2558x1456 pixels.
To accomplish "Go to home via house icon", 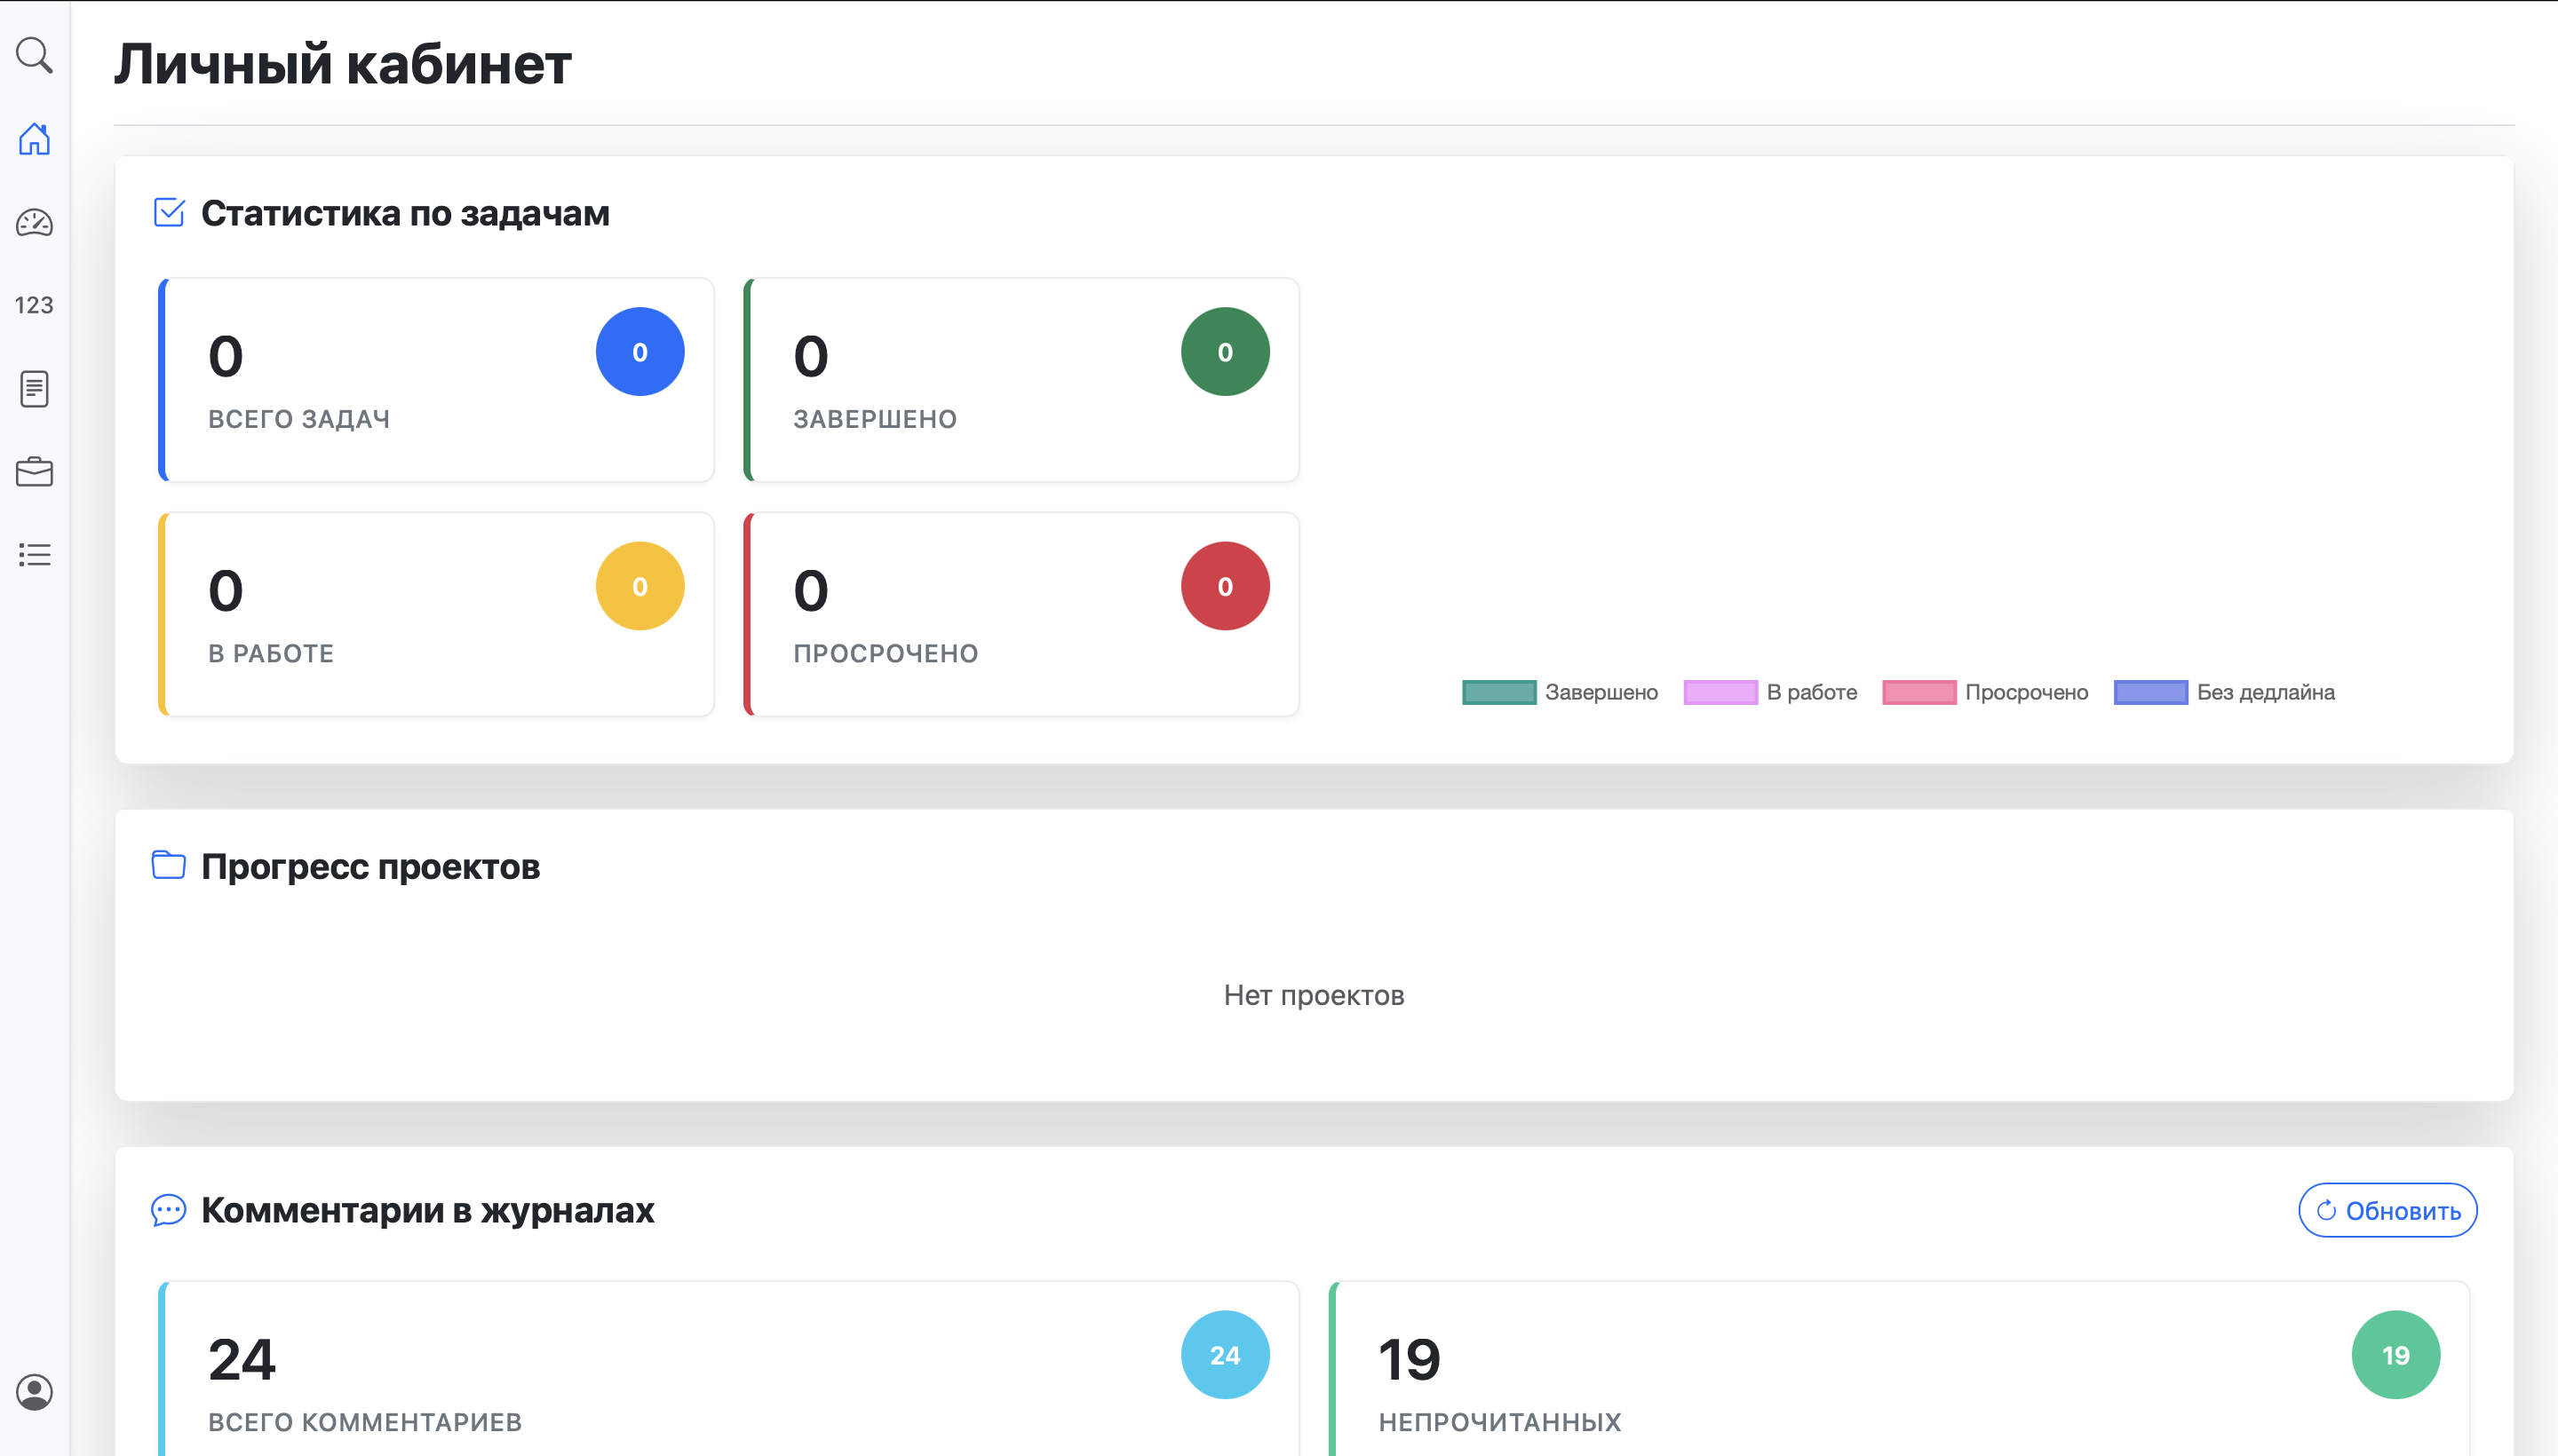I will [x=34, y=139].
